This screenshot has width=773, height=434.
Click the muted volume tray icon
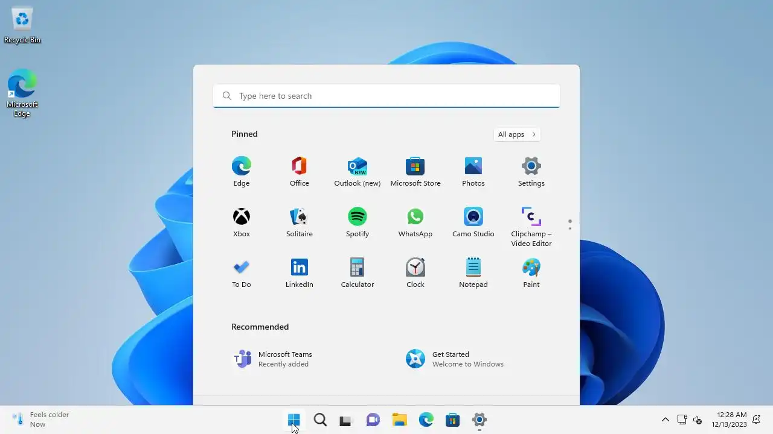(698, 420)
